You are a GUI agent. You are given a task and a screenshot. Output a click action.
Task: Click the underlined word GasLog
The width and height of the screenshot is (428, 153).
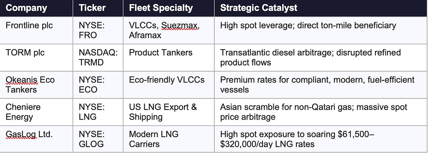pyautogui.click(x=21, y=134)
